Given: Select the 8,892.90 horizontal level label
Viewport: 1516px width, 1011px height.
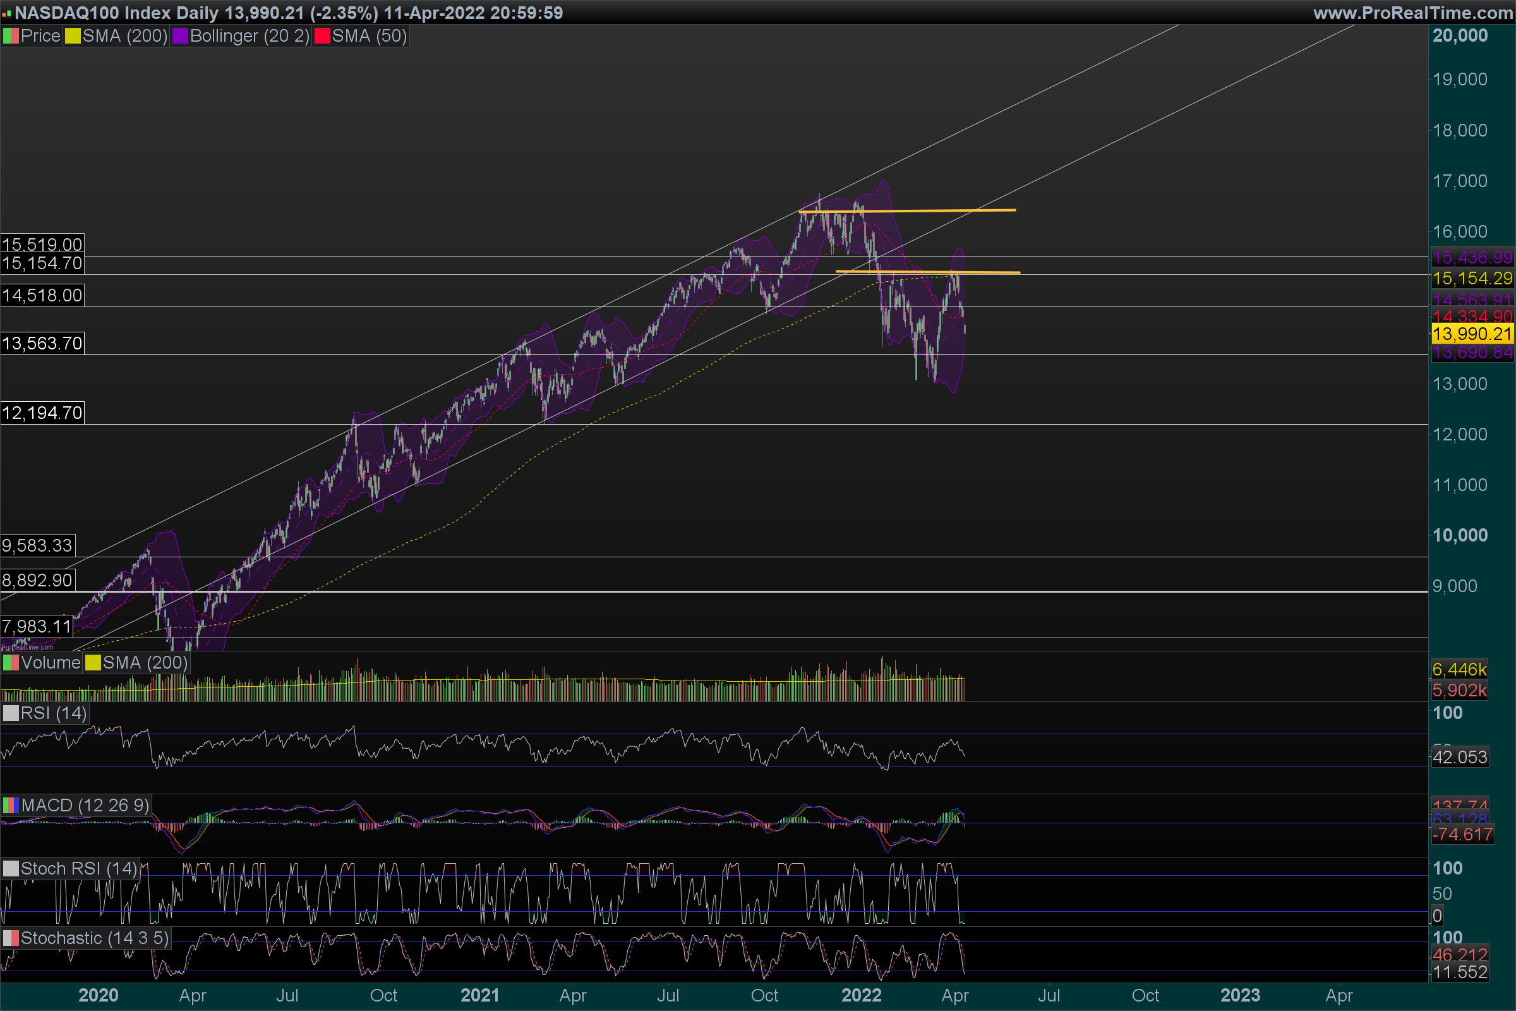Looking at the screenshot, I should [37, 580].
